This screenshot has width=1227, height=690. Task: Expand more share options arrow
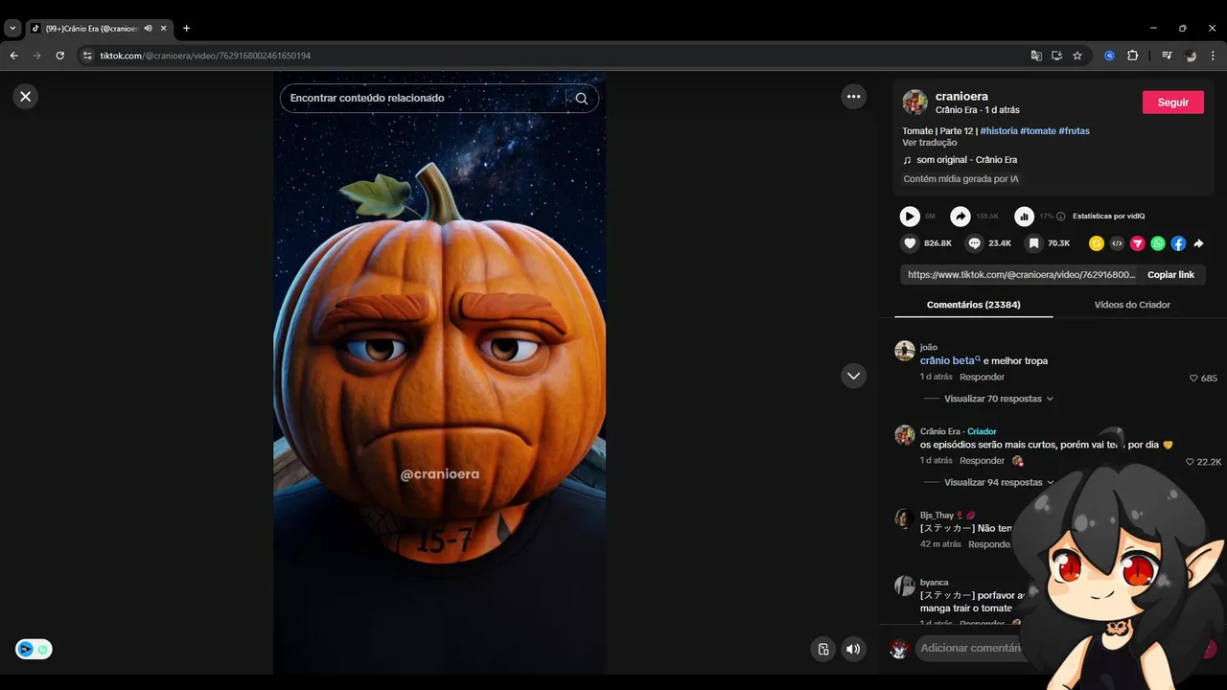pyautogui.click(x=1198, y=243)
